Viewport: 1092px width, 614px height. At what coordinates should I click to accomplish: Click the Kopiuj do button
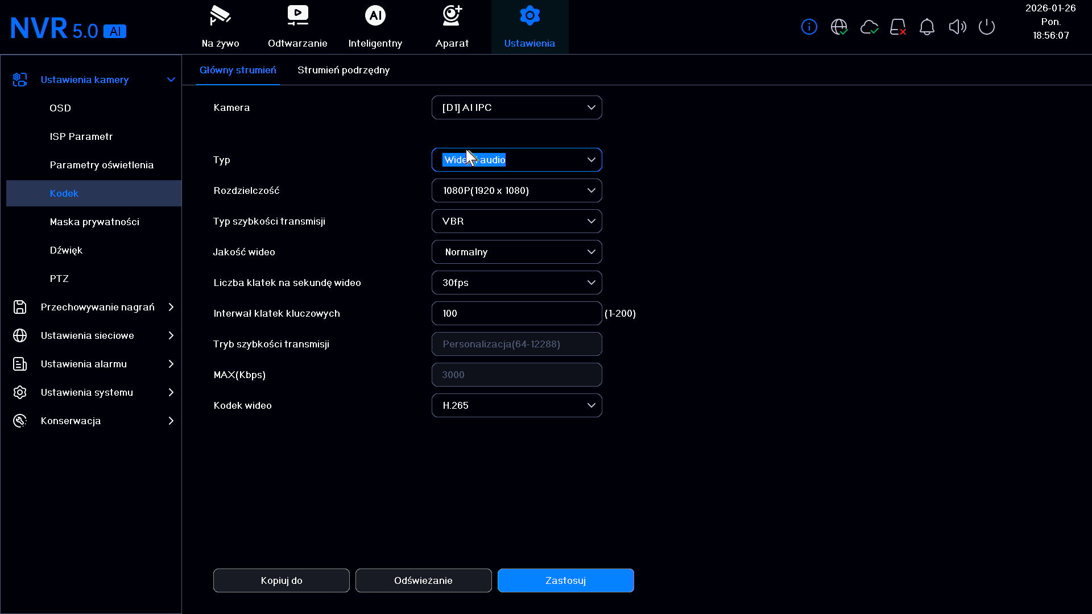click(281, 580)
